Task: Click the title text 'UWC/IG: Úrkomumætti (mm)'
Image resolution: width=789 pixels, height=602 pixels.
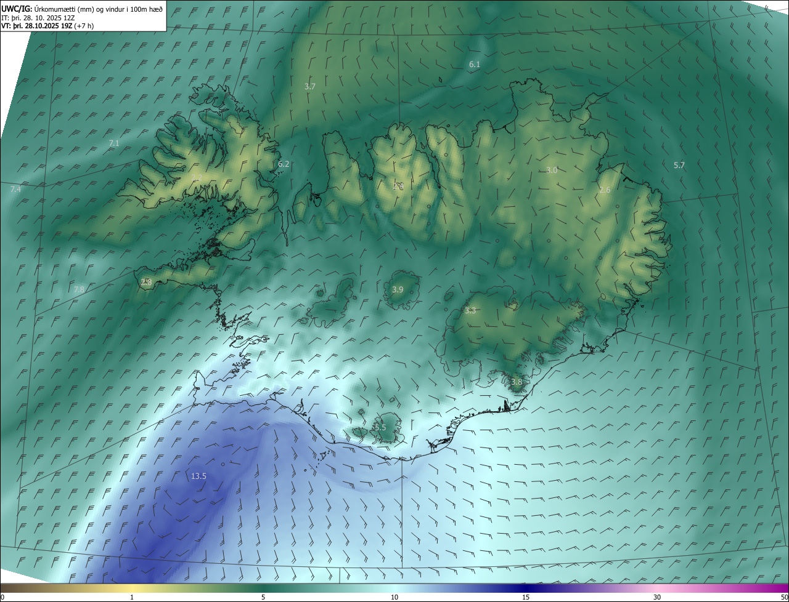Action: [x=49, y=8]
